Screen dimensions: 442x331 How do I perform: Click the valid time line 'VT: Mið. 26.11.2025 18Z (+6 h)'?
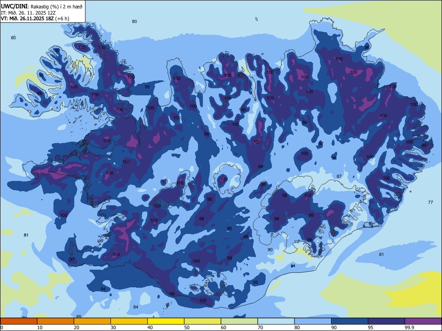click(35, 19)
